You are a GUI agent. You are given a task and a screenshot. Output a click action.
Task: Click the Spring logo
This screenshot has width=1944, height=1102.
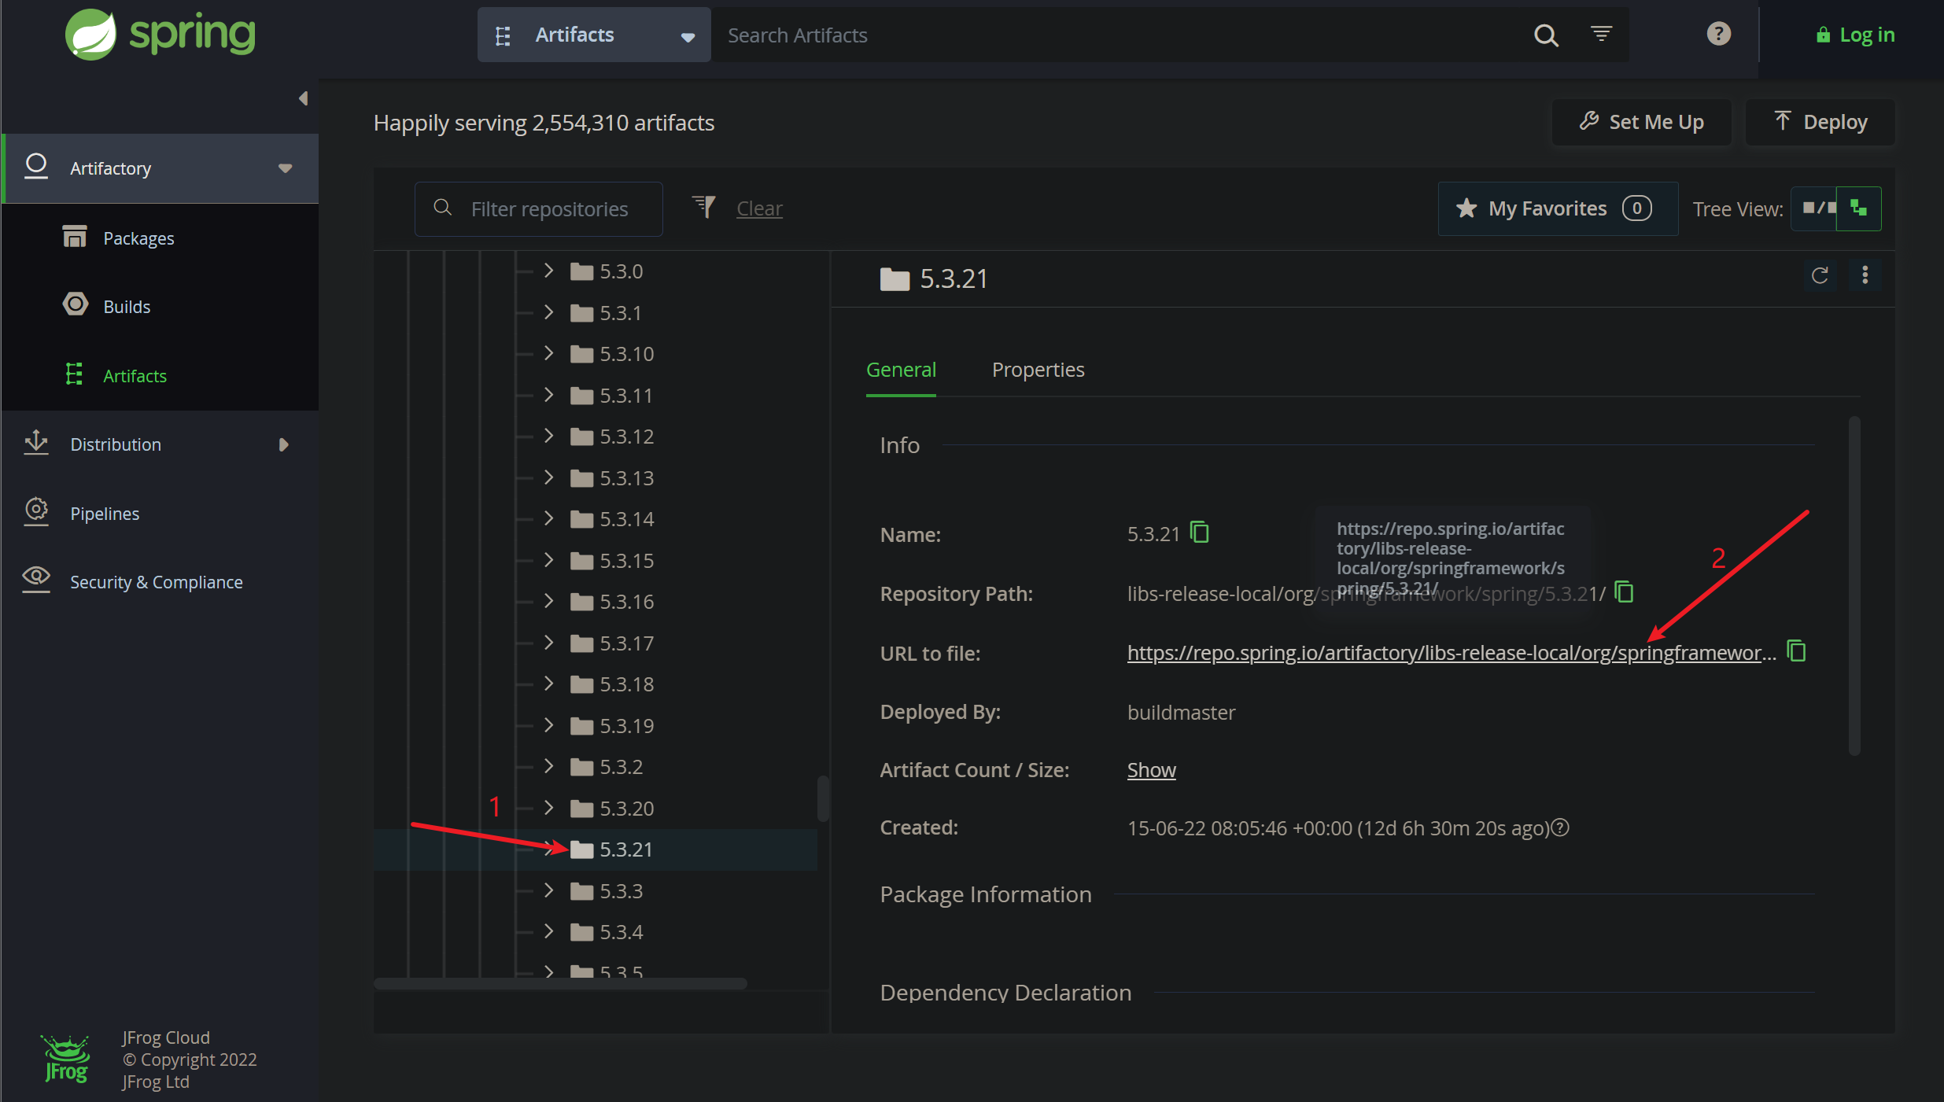tap(160, 34)
